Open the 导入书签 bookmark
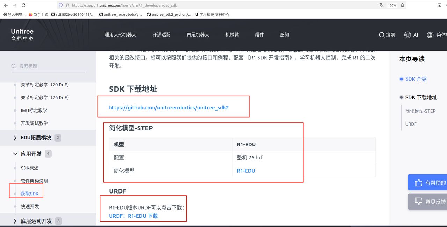447x227 pixels. [x=15, y=15]
